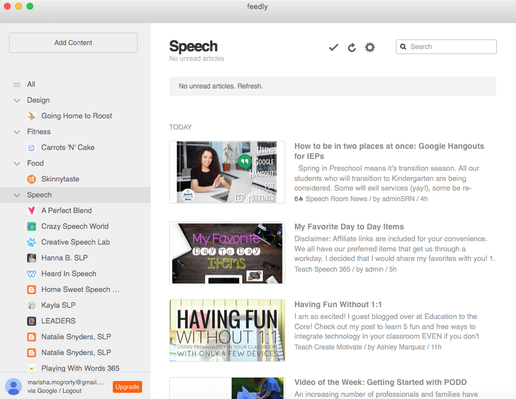This screenshot has width=516, height=399.
Task: Collapse the Design category chevron
Action: tap(17, 100)
